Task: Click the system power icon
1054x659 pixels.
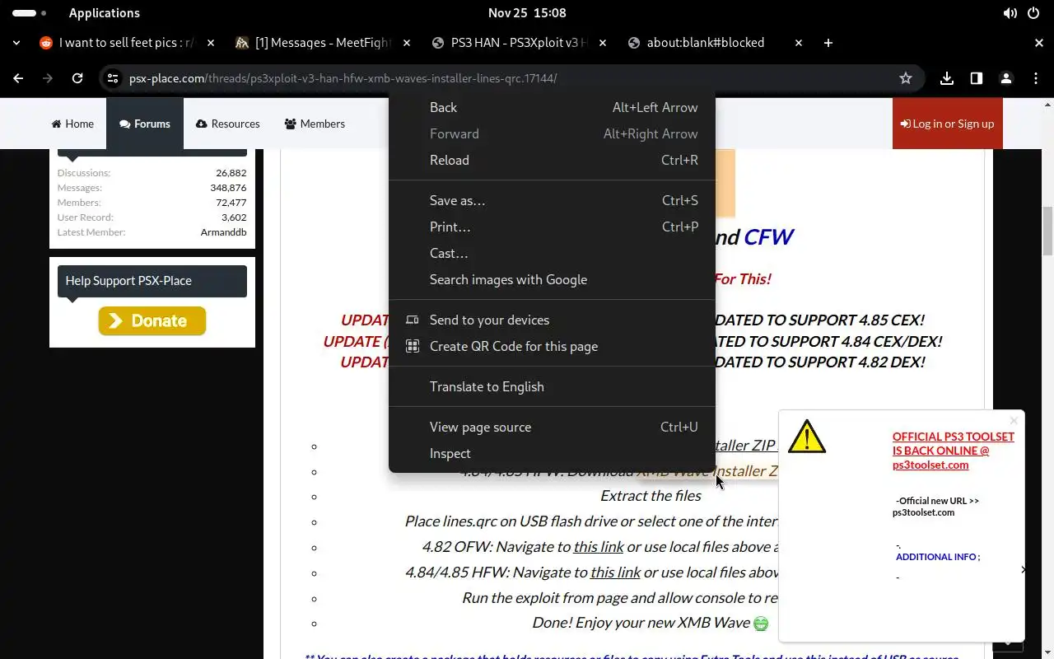Action: [x=1034, y=13]
